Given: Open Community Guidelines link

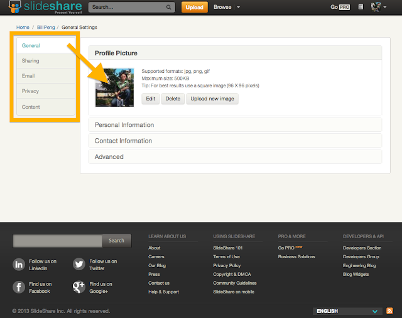Looking at the screenshot, I should (x=235, y=283).
